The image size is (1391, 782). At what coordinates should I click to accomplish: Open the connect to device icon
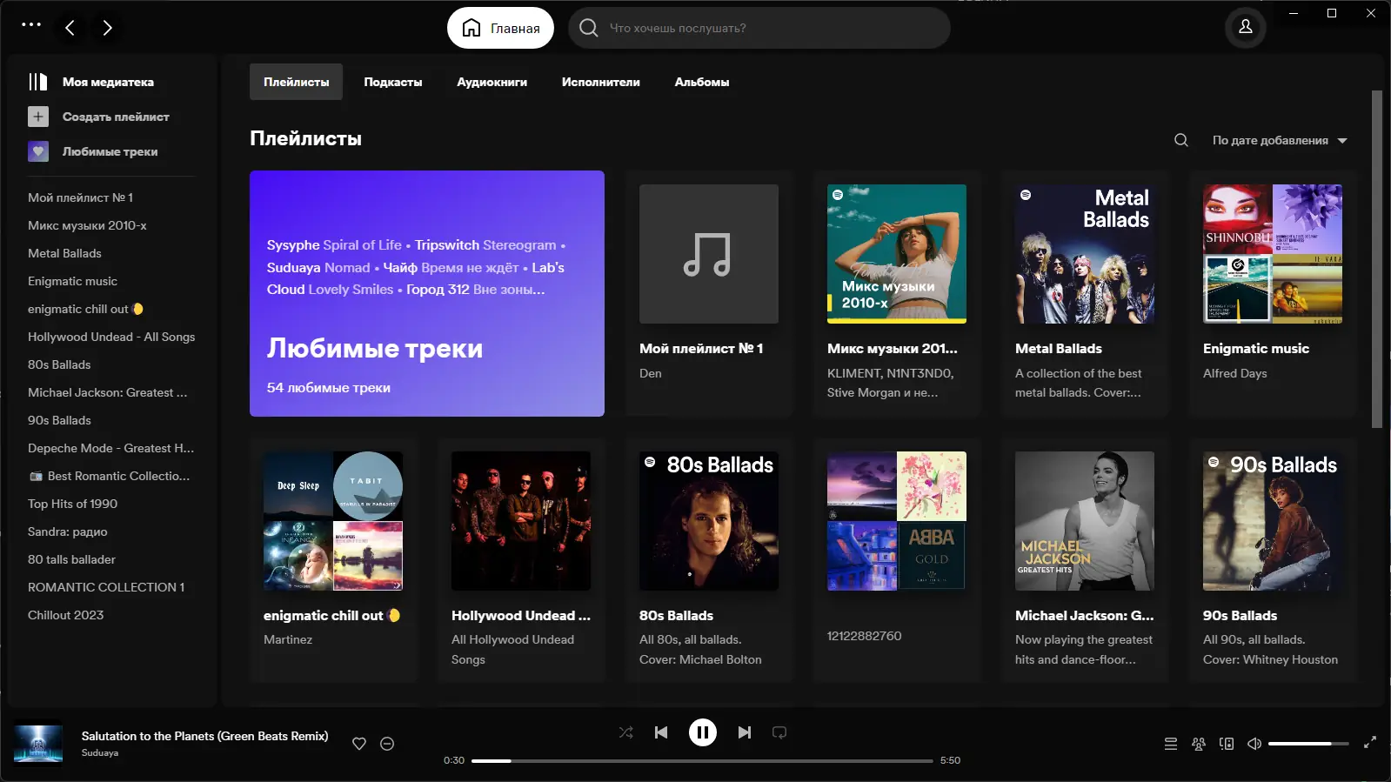click(x=1227, y=744)
